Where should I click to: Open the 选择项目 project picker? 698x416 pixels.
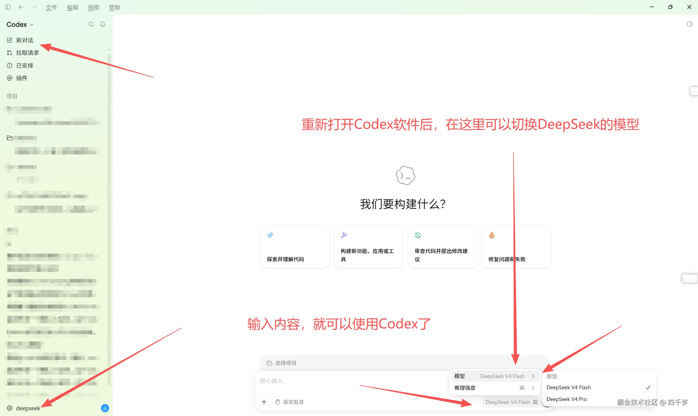281,363
